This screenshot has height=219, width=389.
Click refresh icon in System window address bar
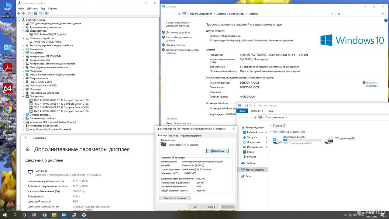(339, 14)
